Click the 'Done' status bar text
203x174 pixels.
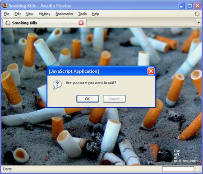pos(7,169)
